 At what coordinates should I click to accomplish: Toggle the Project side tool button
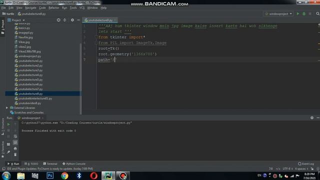click(2, 26)
